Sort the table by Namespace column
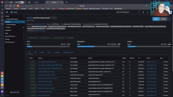The width and height of the screenshot is (173, 97). [74, 58]
